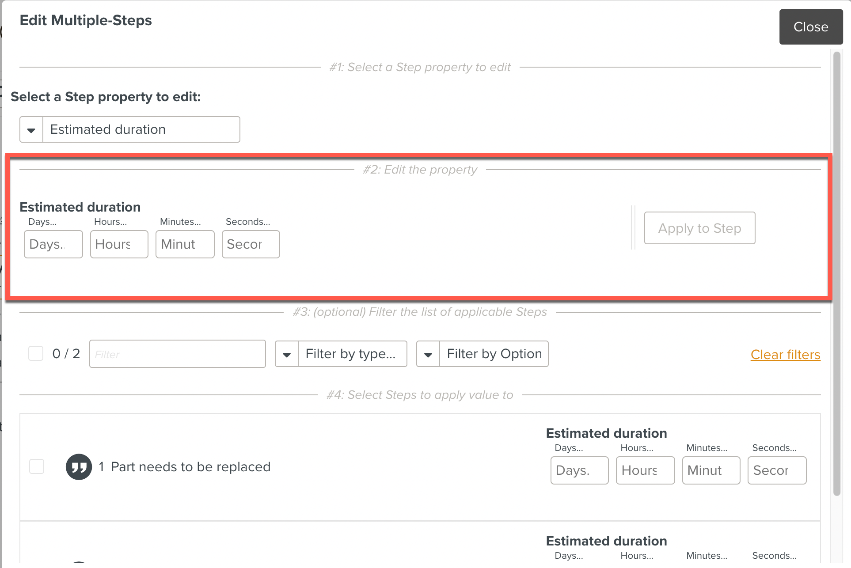The height and width of the screenshot is (568, 851).
Task: Click the Hours field in section #2
Action: click(119, 244)
